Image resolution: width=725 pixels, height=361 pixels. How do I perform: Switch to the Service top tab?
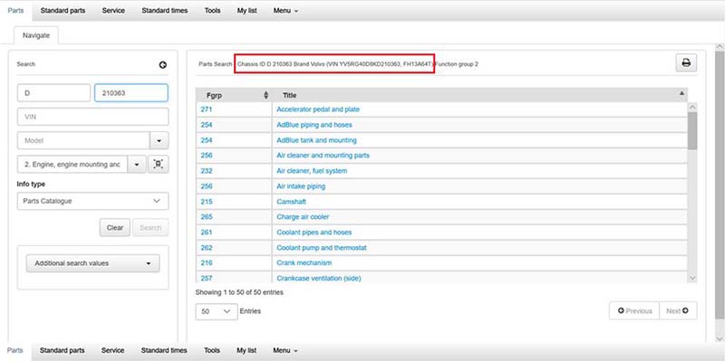(113, 11)
